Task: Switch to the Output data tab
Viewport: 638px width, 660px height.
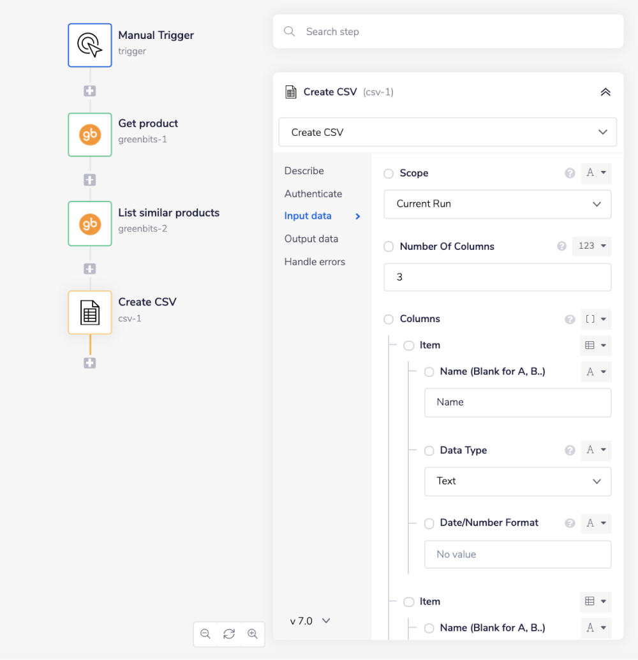Action: [x=311, y=238]
